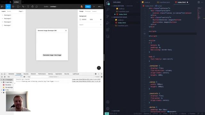Click the user avatar in Figma toolbar

tap(82, 6)
